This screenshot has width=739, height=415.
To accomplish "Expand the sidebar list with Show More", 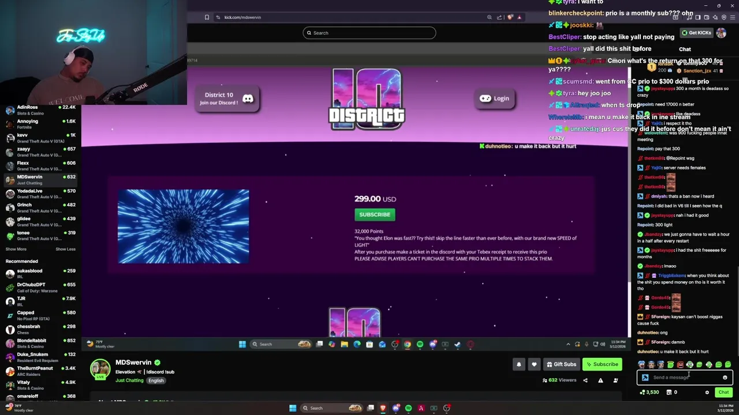I will 16,249.
